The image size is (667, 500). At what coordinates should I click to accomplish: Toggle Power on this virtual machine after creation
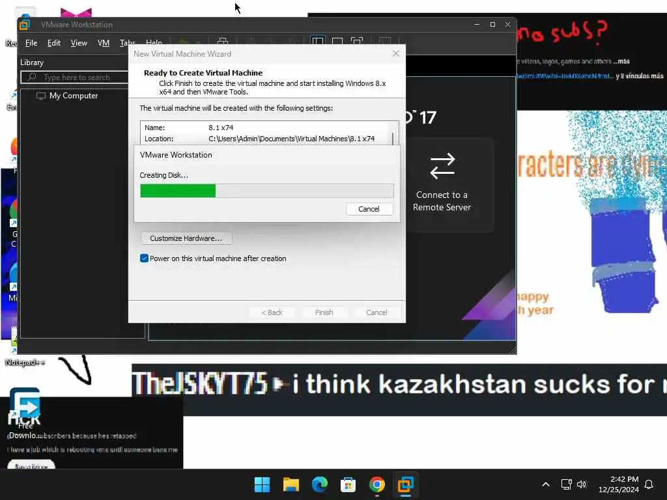pyautogui.click(x=144, y=258)
